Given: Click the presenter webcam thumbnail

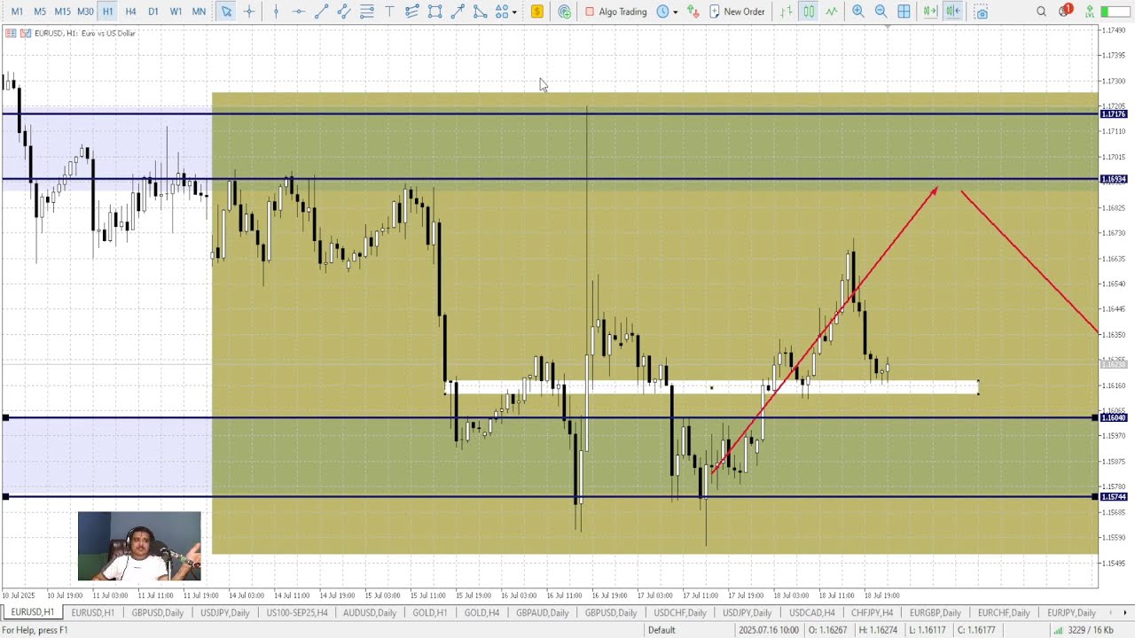Looking at the screenshot, I should [x=139, y=546].
